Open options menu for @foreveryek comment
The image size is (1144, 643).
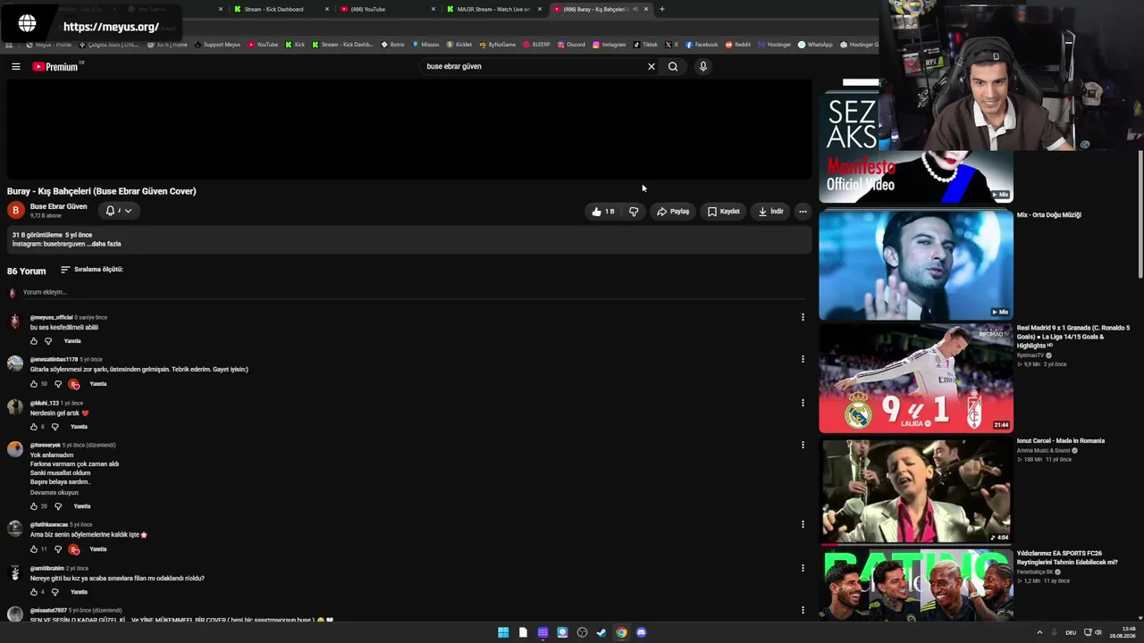pos(803,445)
